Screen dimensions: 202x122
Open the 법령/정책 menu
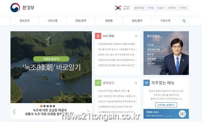[x=81, y=21]
